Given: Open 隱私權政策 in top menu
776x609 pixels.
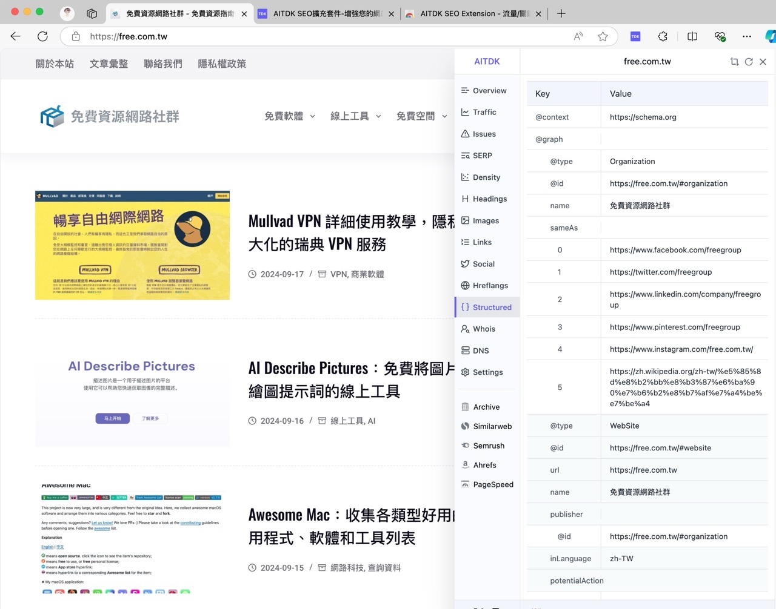Looking at the screenshot, I should tap(222, 64).
